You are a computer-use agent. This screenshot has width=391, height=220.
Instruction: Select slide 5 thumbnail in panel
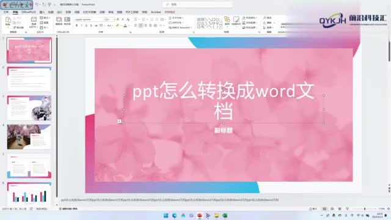[x=29, y=166]
